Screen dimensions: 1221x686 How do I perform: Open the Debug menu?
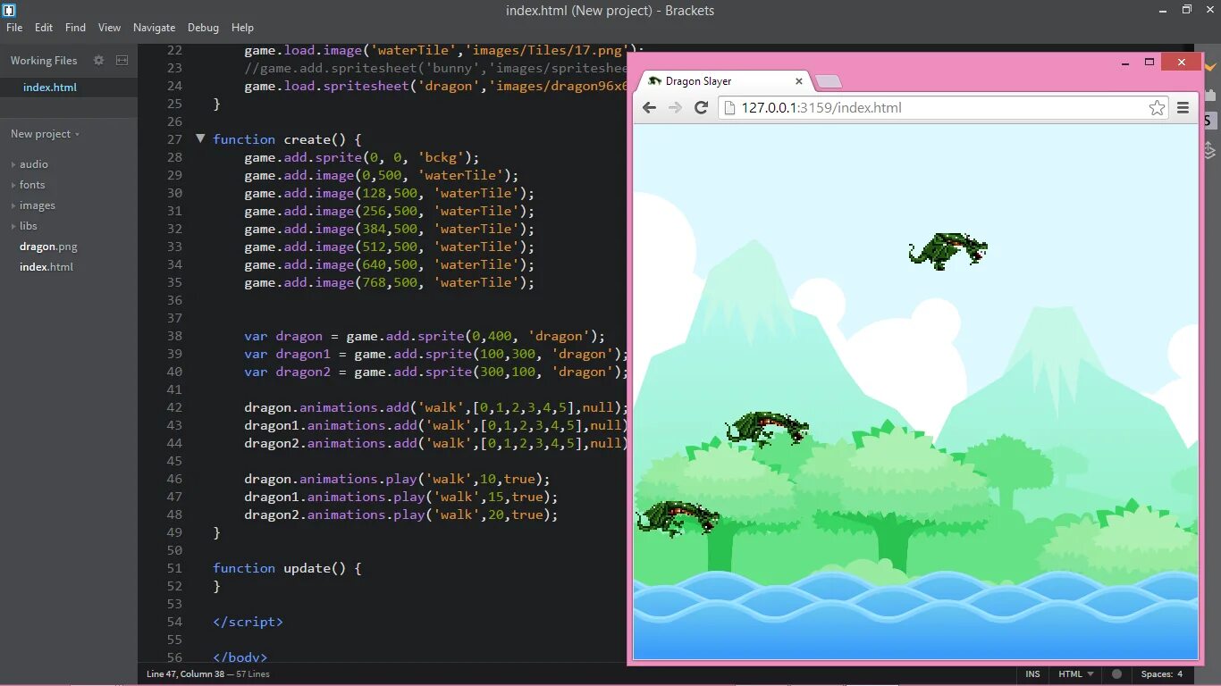click(x=203, y=28)
